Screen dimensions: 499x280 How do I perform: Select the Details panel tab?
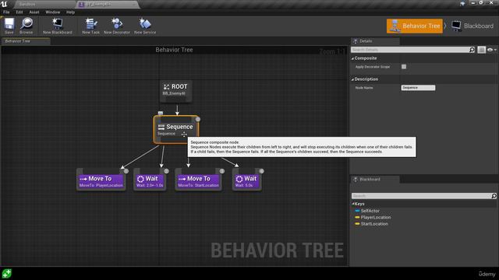(375, 41)
